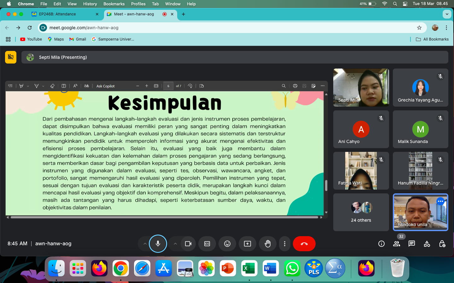Open the Activities panel
This screenshot has width=454, height=283.
pos(427,244)
